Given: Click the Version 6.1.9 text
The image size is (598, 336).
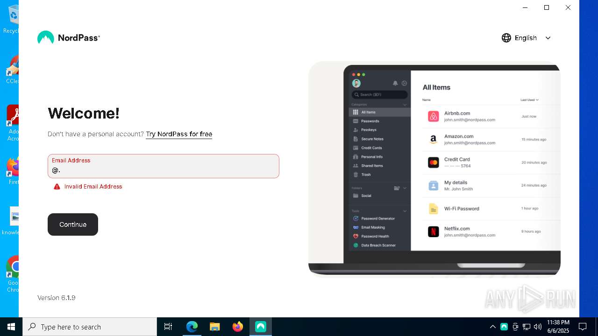Looking at the screenshot, I should click(57, 298).
